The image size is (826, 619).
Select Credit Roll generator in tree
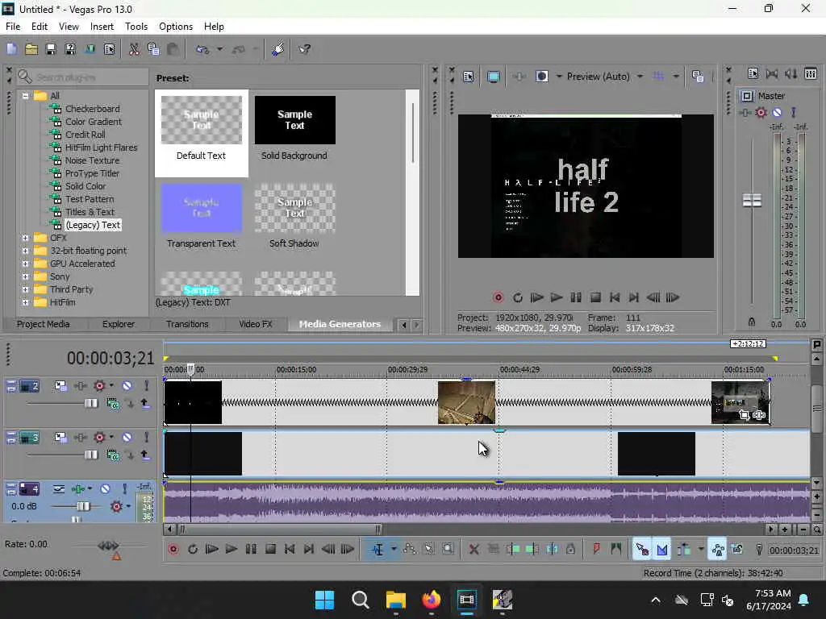[x=85, y=135]
